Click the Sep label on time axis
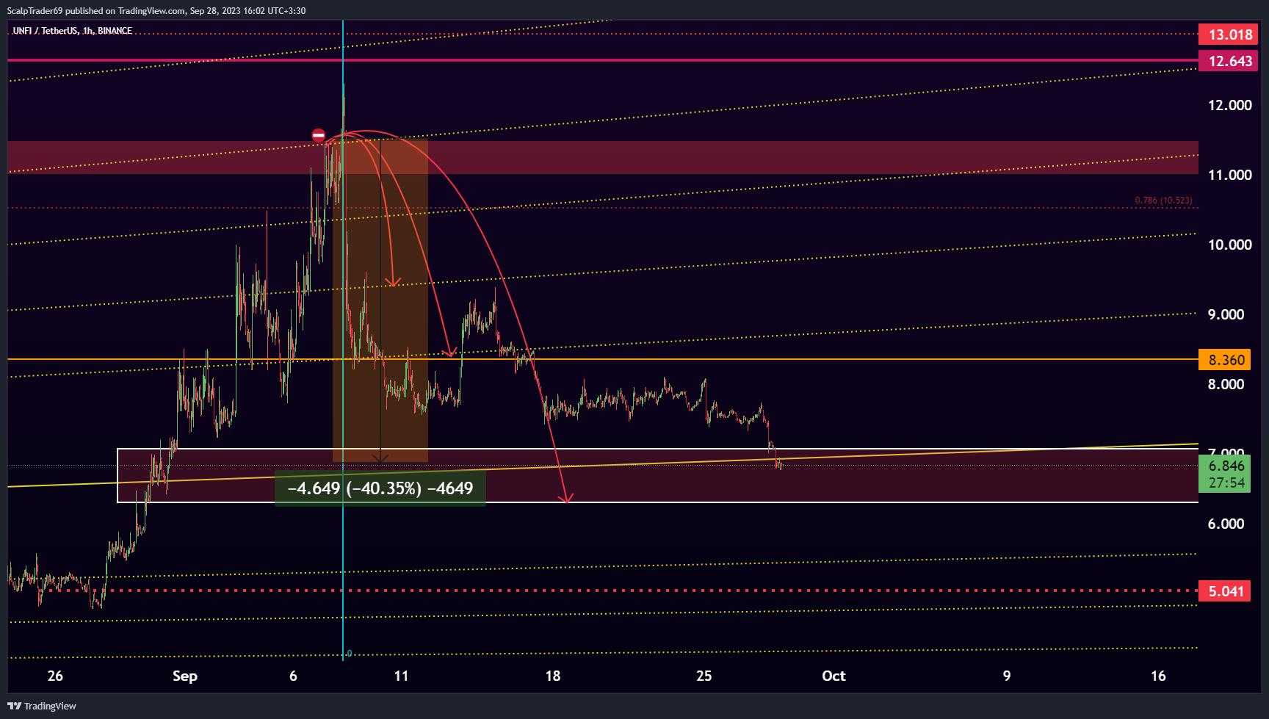This screenshot has height=719, width=1269. [185, 676]
